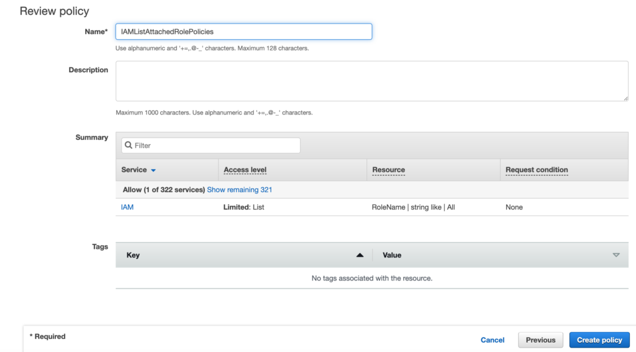The height and width of the screenshot is (352, 636).
Task: Click the ascending sort arrow in the Key column
Action: (x=360, y=255)
